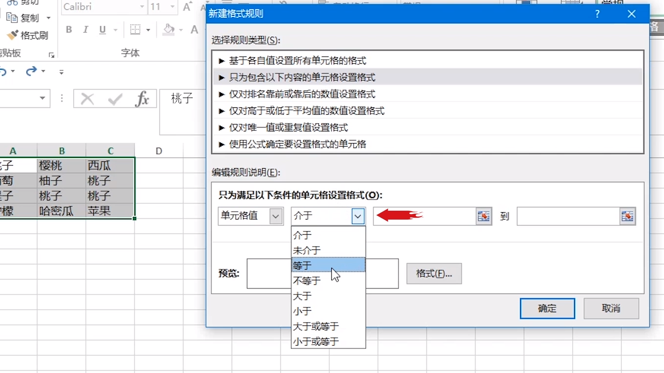This screenshot has height=373, width=664.
Task: Click the Increase Font Size icon
Action: [x=187, y=7]
